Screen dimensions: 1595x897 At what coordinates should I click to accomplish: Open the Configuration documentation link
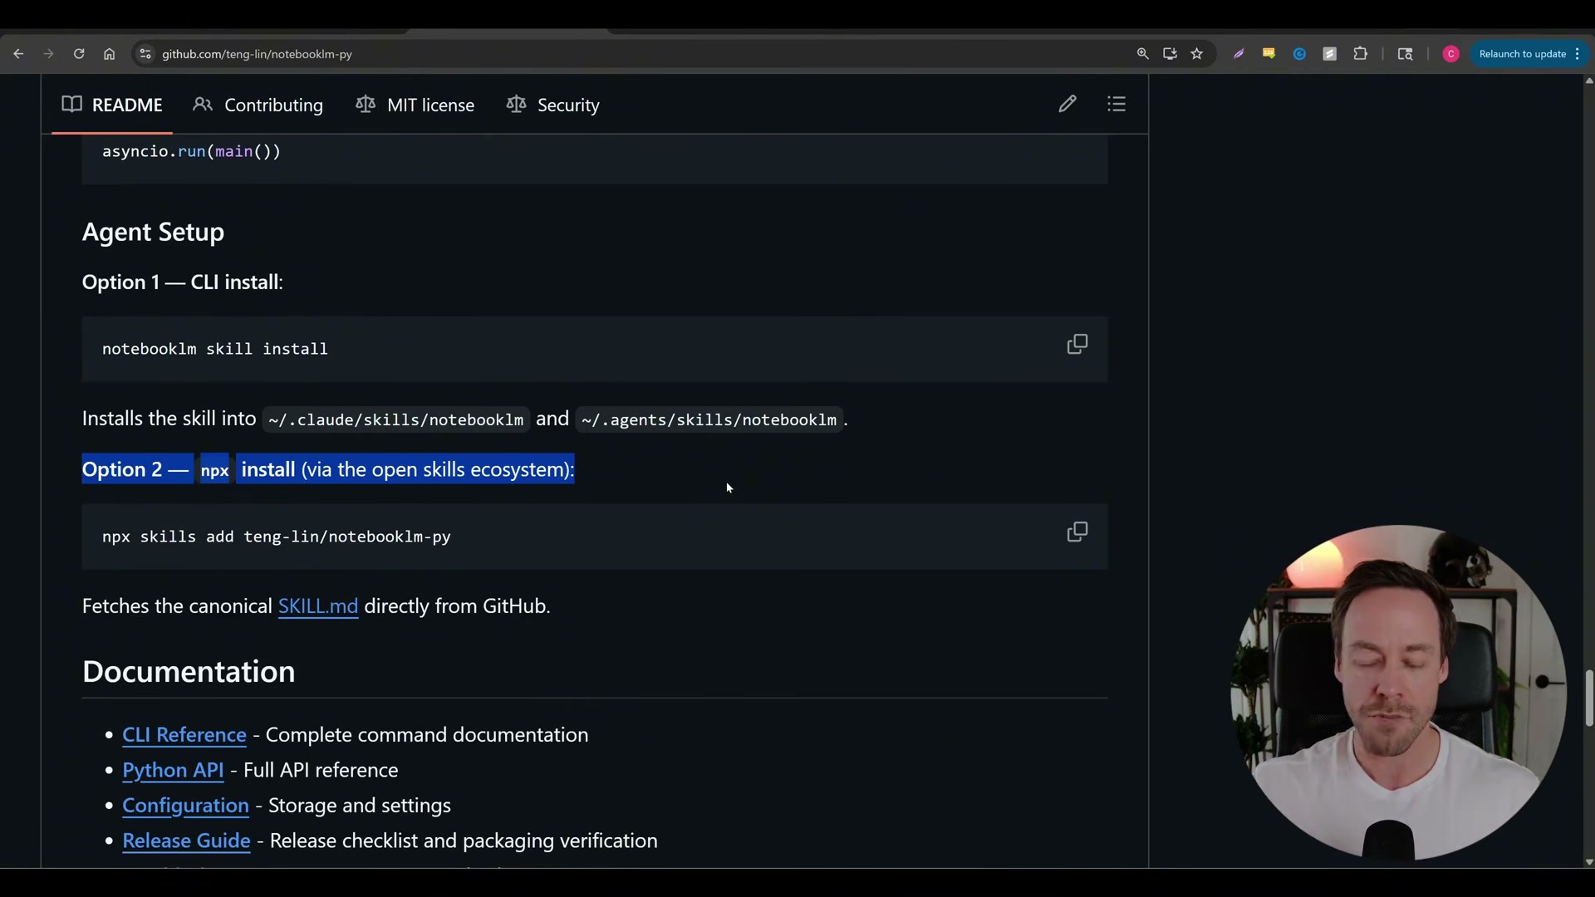pyautogui.click(x=185, y=806)
